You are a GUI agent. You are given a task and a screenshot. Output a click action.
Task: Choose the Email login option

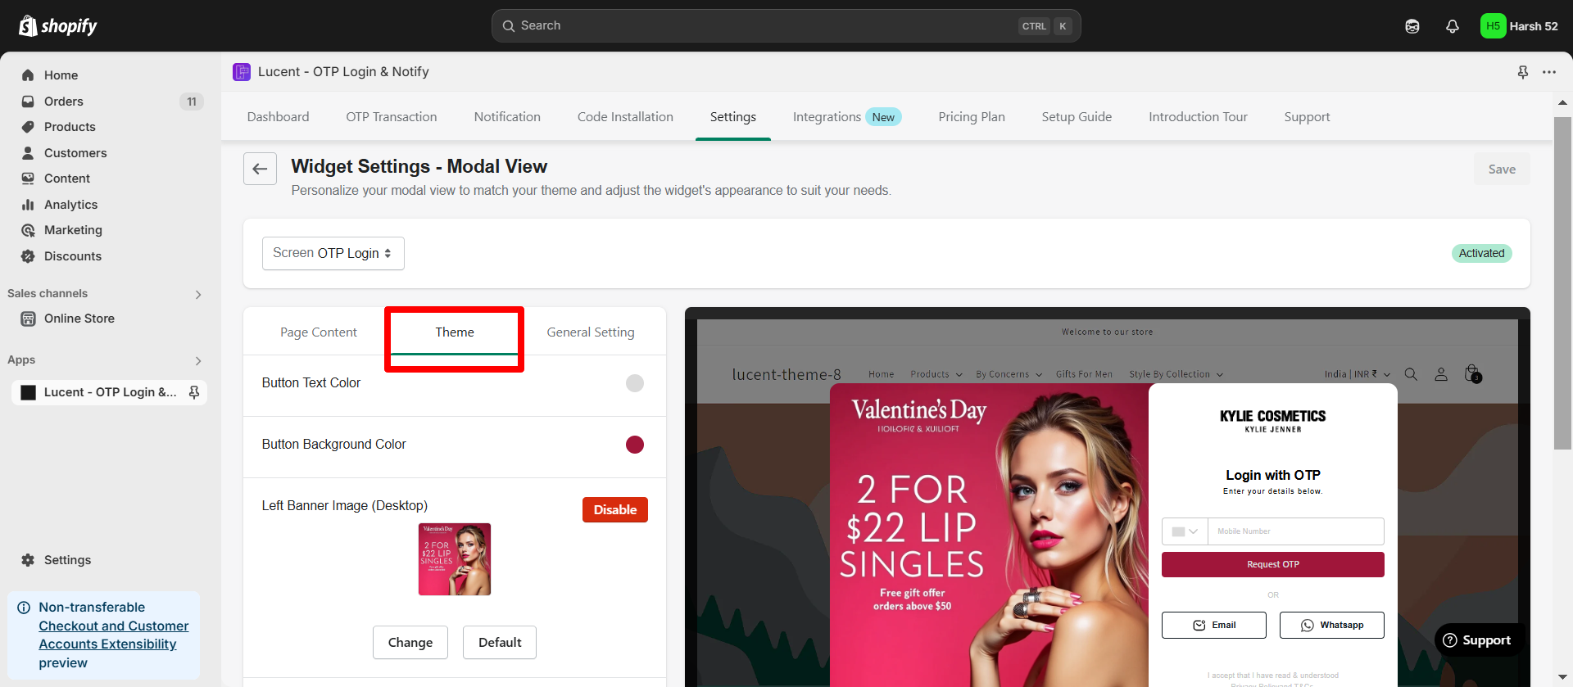tap(1214, 625)
